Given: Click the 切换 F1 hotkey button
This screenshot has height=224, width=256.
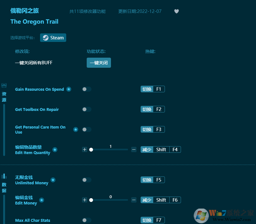Looking at the screenshot, I should pyautogui.click(x=153, y=89).
